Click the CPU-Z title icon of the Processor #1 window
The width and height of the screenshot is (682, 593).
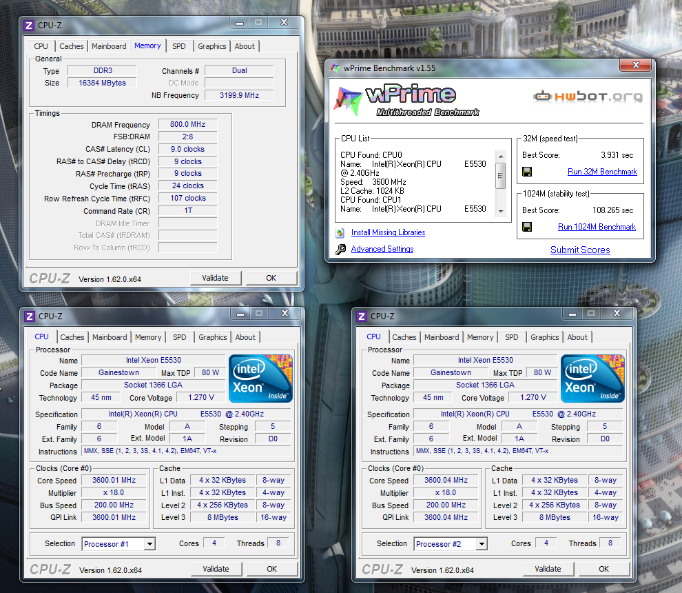point(30,316)
